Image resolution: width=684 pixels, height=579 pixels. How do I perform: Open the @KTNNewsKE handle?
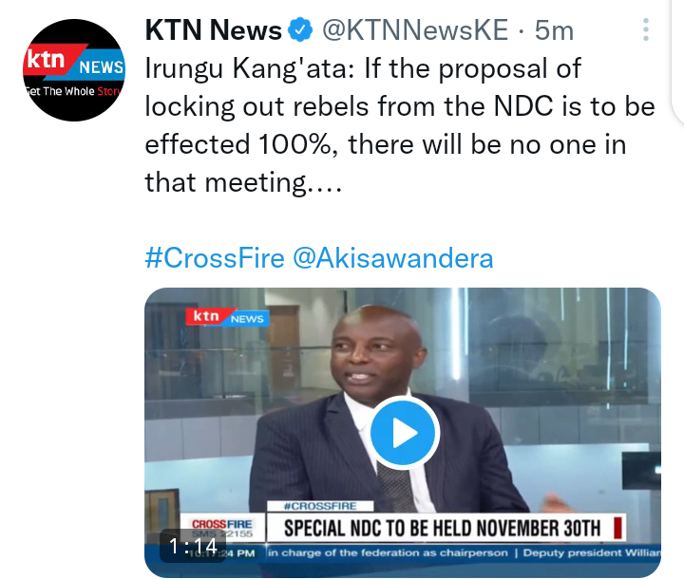[415, 30]
